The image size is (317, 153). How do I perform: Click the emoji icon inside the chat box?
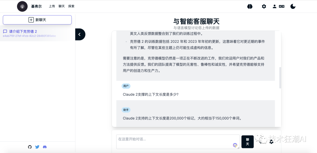click(235, 145)
